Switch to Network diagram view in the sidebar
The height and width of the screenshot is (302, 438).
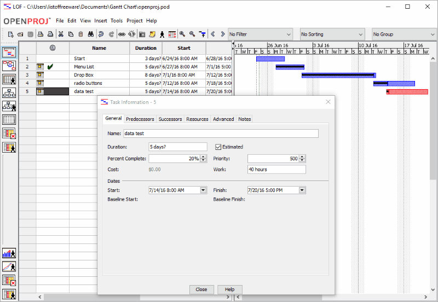9,66
